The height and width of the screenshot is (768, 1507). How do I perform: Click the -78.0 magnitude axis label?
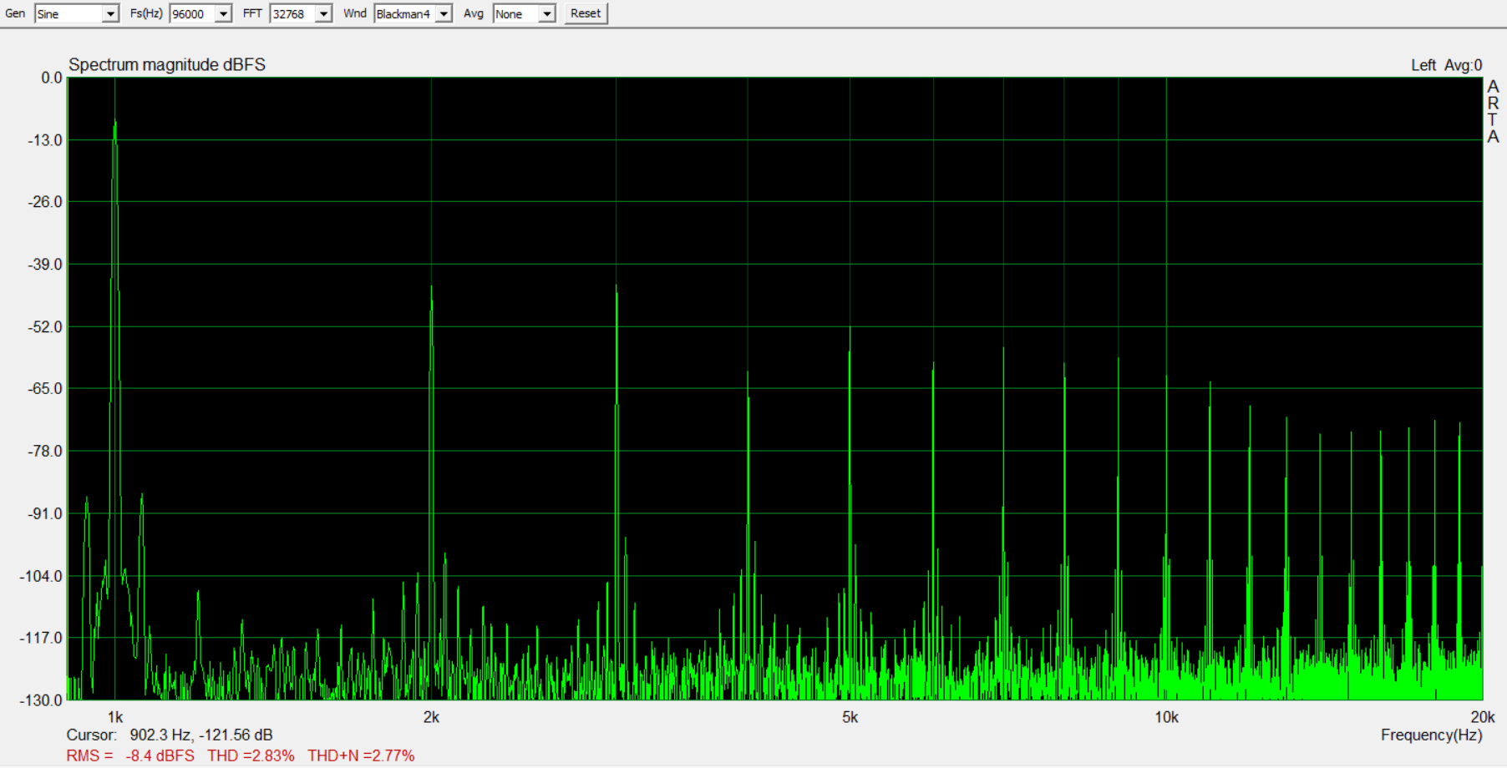pos(45,452)
